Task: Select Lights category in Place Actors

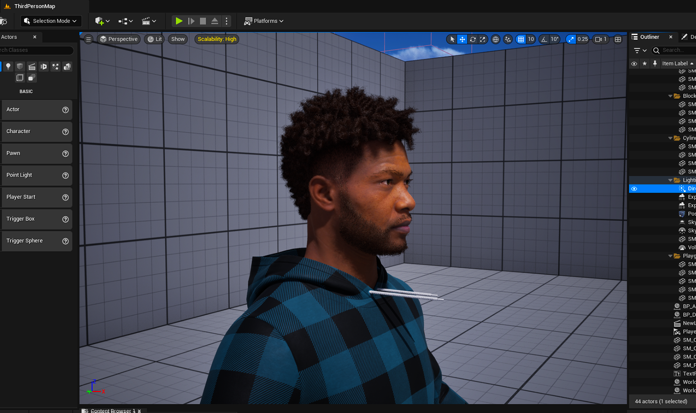Action: (x=8, y=67)
